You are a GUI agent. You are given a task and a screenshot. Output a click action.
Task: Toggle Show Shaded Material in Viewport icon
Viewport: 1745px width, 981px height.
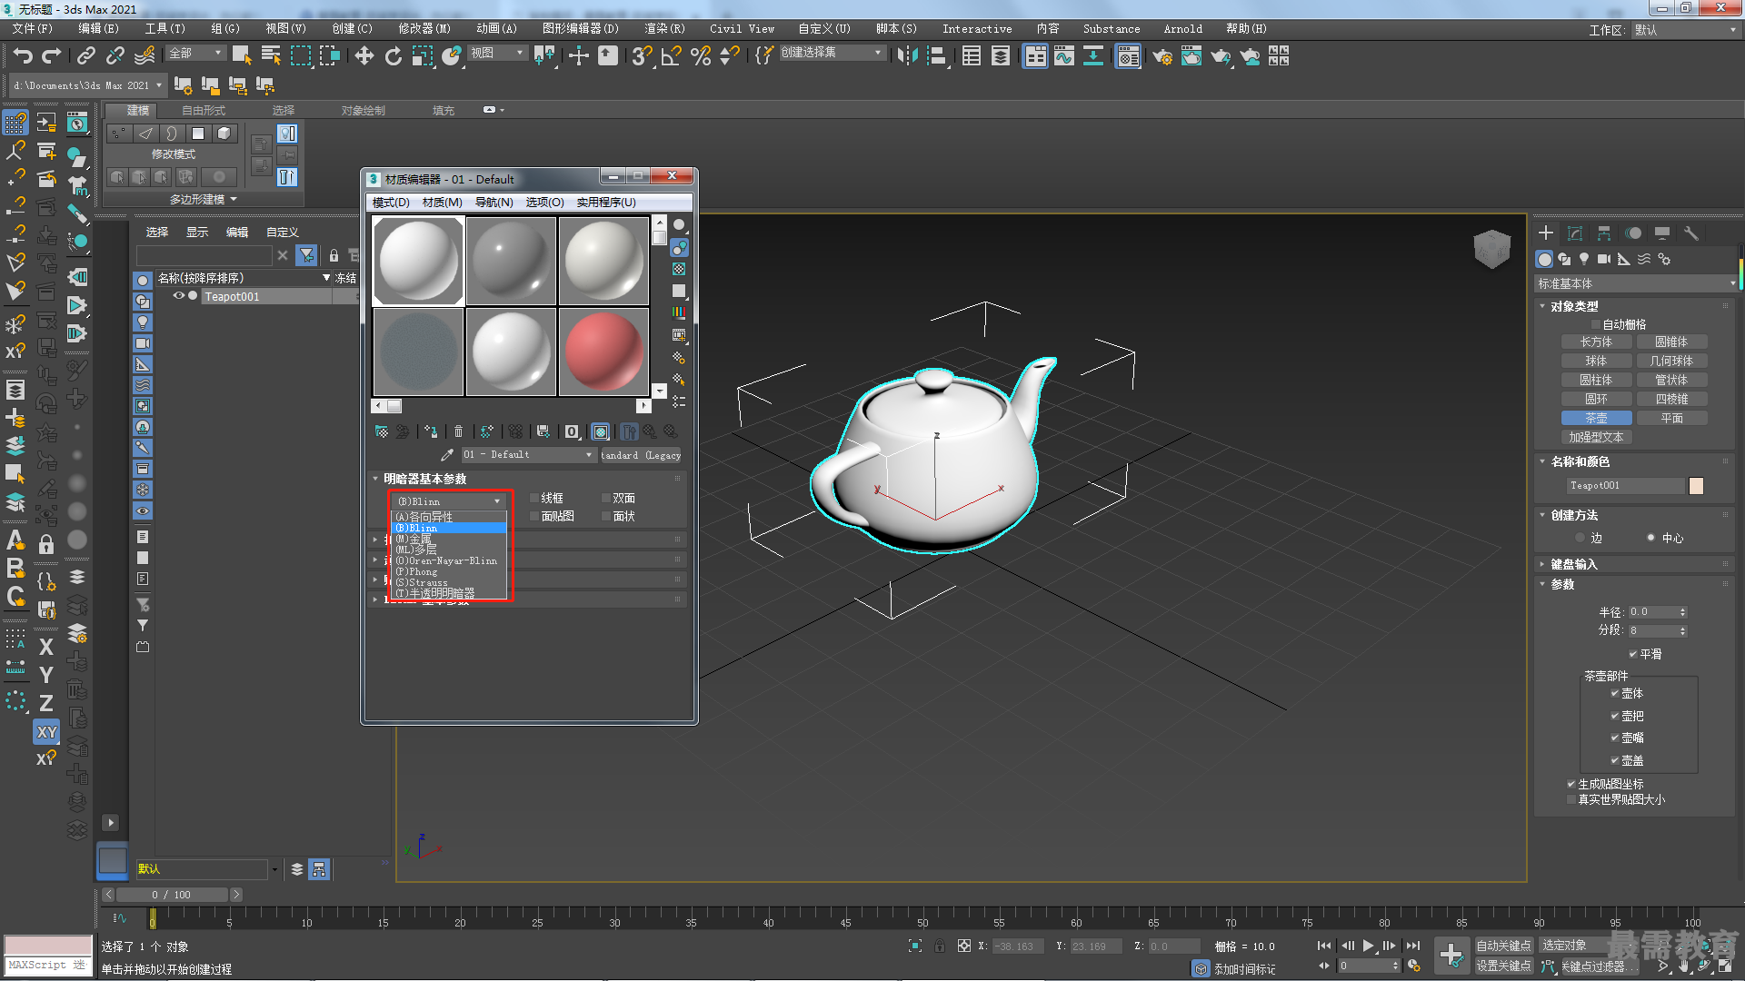pos(600,431)
